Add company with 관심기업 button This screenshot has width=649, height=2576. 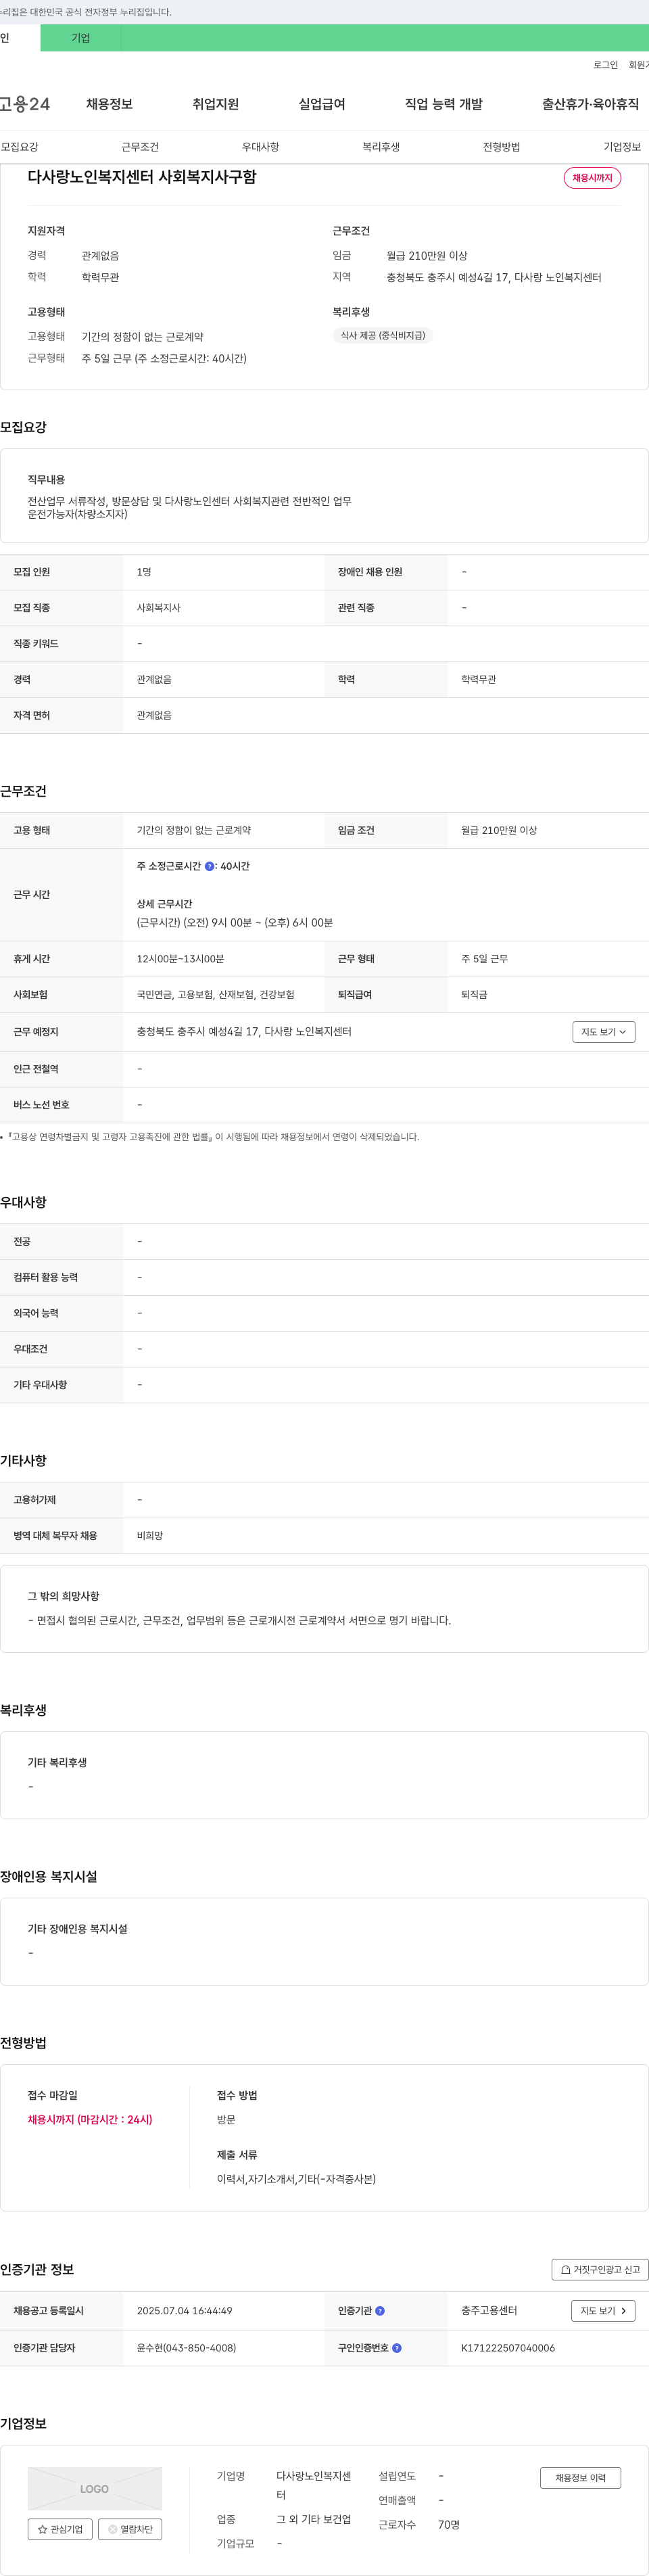click(60, 2529)
